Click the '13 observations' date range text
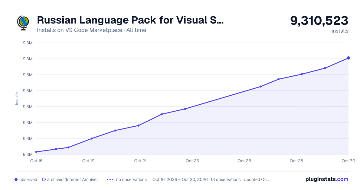The image size is (363, 190). (x=211, y=179)
